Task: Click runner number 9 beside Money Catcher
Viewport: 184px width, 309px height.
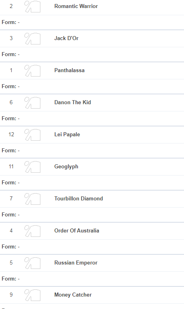Action: pyautogui.click(x=11, y=295)
